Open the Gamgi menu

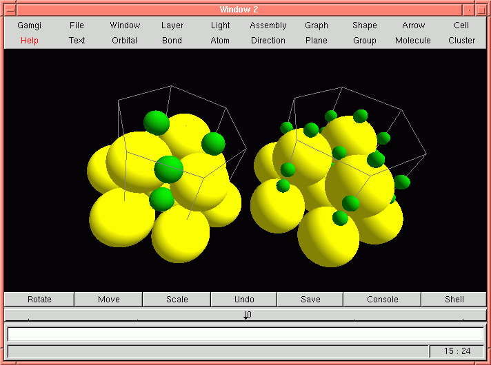click(29, 25)
